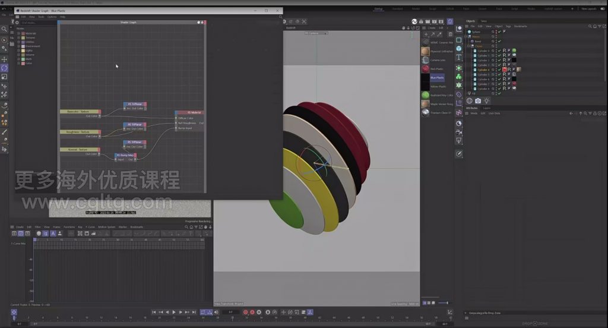The image size is (608, 328).
Task: Toggle green checkmark of Cylinder 4
Action: coord(499,70)
